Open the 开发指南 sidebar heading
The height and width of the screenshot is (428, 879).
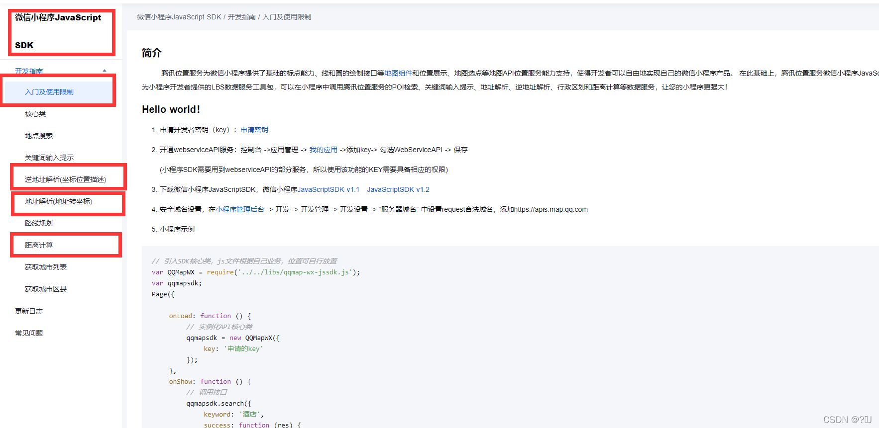(x=29, y=71)
